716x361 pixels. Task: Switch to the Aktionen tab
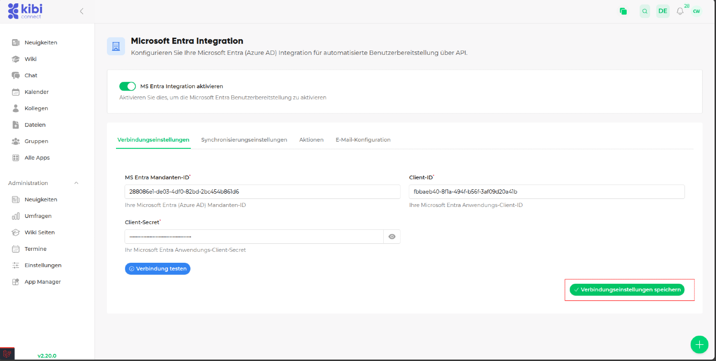(x=312, y=140)
